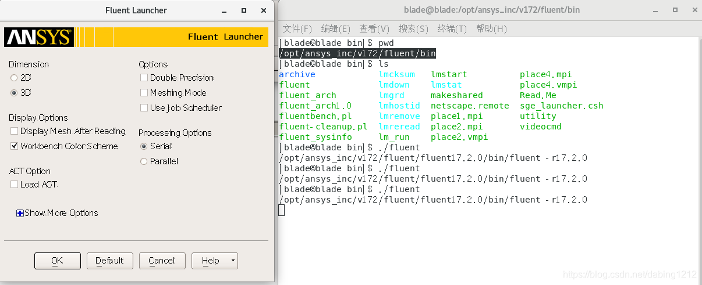The width and height of the screenshot is (702, 285).
Task: Click Cancel in Fluent Launcher
Action: click(162, 261)
